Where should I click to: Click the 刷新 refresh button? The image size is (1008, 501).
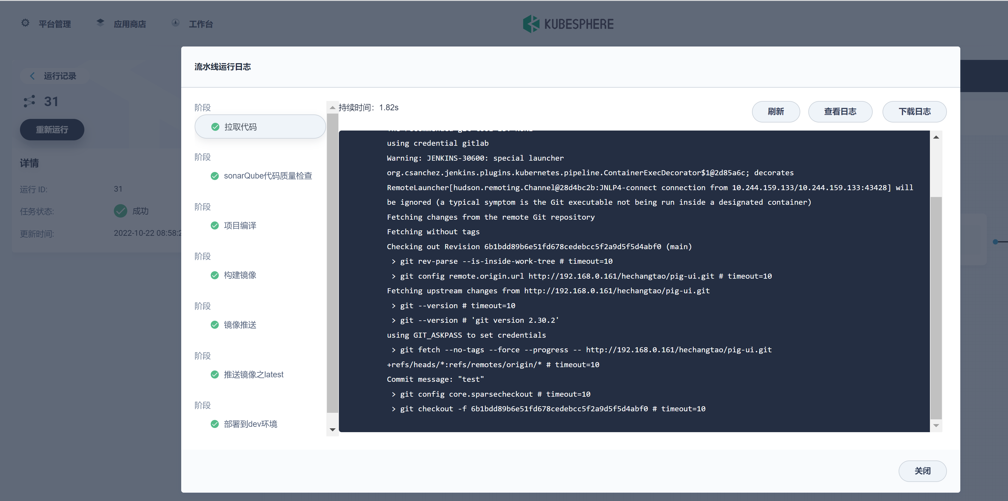[x=776, y=111]
